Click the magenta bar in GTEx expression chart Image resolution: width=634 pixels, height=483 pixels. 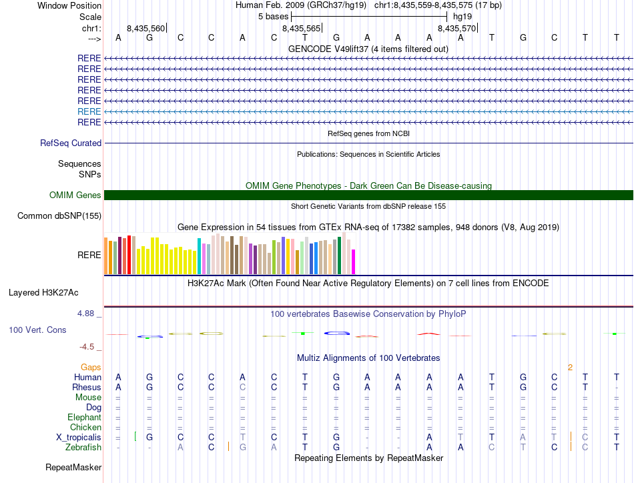354,262
